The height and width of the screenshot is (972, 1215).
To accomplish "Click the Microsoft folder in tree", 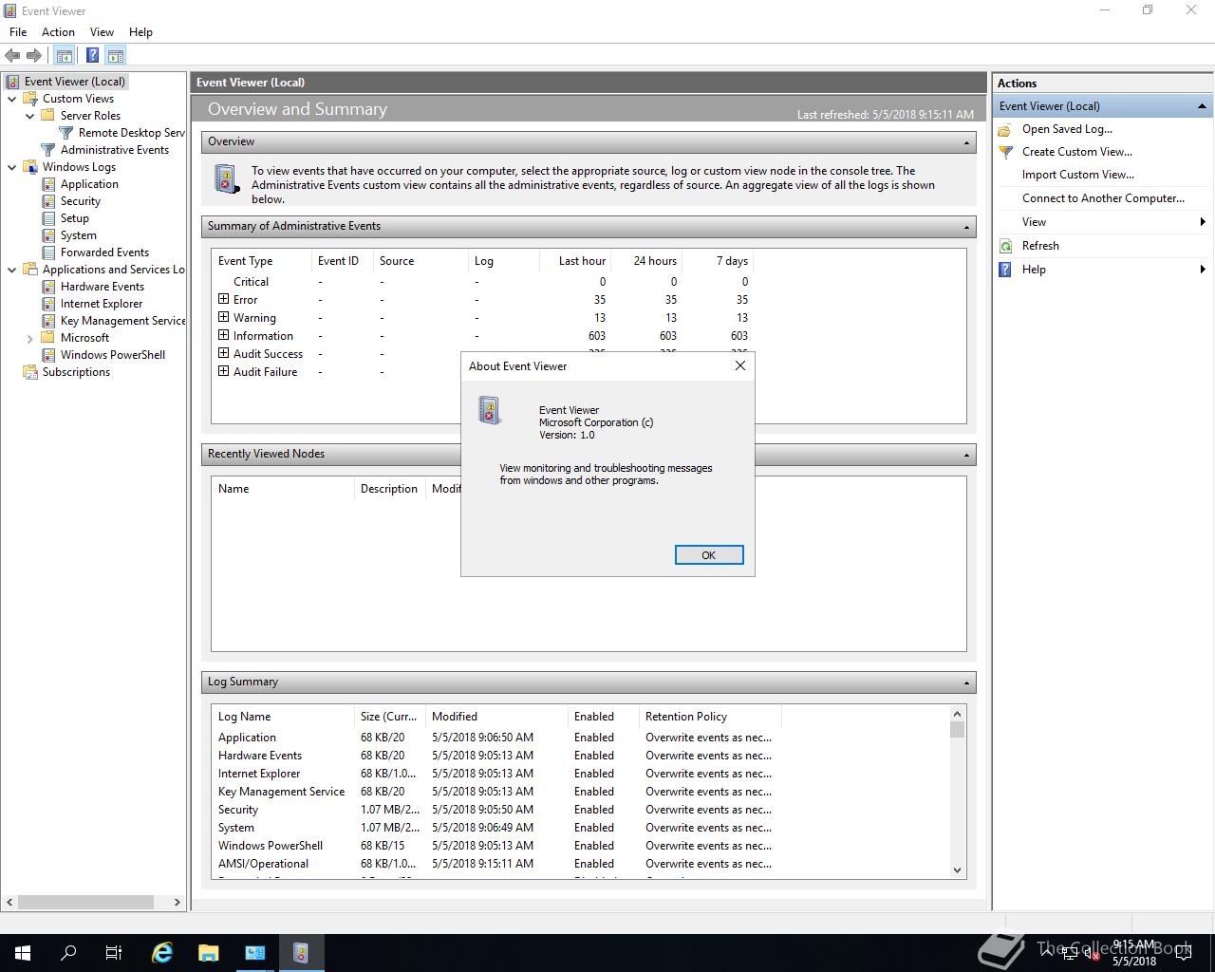I will click(x=84, y=338).
